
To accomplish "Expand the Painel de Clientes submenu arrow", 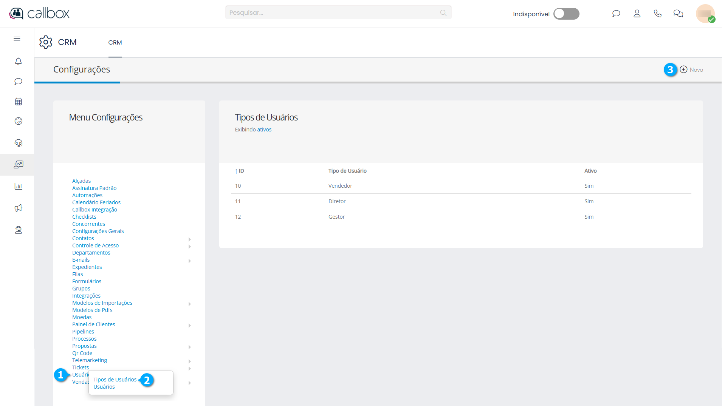I will tap(190, 326).
